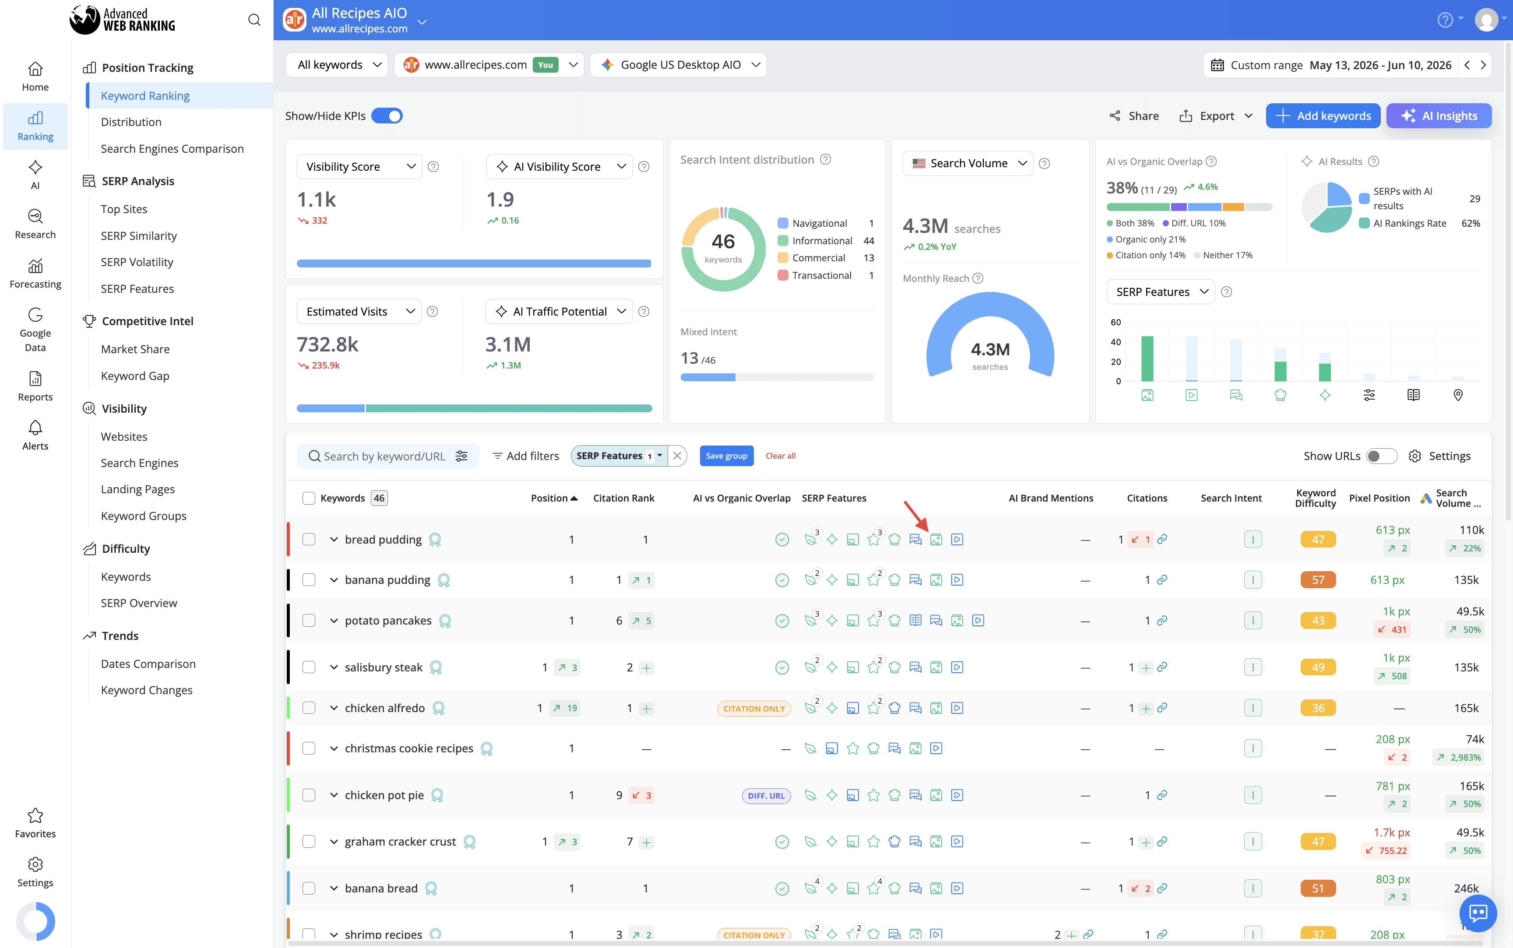Image resolution: width=1513 pixels, height=948 pixels.
Task: Check the chicken alfredo row checkbox
Action: tap(309, 708)
